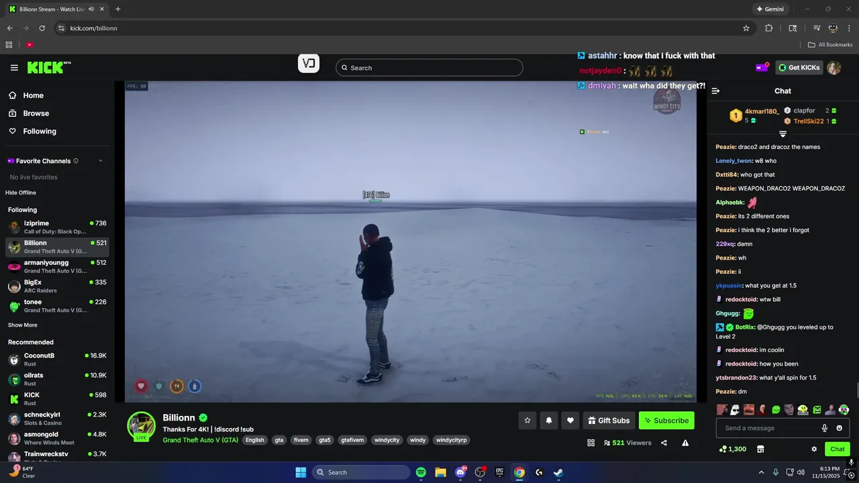Viewport: 859px width, 483px height.
Task: Click the KICK logo
Action: [48, 67]
